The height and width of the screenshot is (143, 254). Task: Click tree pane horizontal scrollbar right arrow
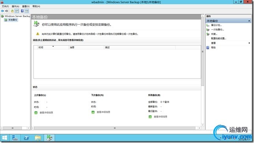click(x=28, y=128)
